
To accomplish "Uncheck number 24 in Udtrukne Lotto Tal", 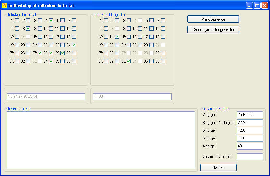I will click(x=74, y=45).
